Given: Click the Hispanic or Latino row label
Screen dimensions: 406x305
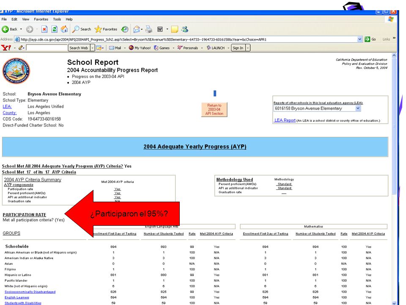Looking at the screenshot, I should click(18, 275).
